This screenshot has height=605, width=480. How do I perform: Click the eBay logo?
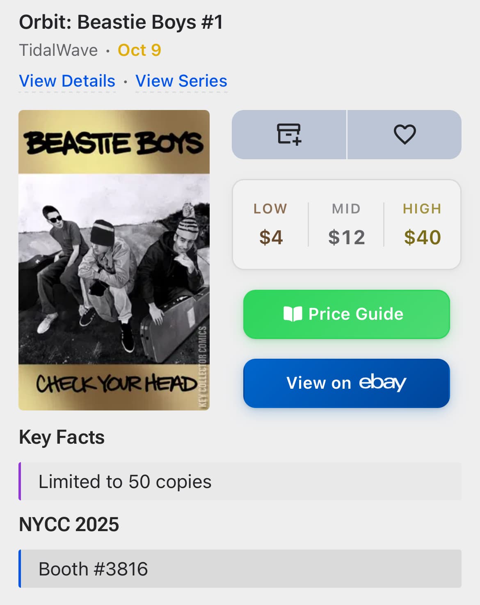click(382, 382)
